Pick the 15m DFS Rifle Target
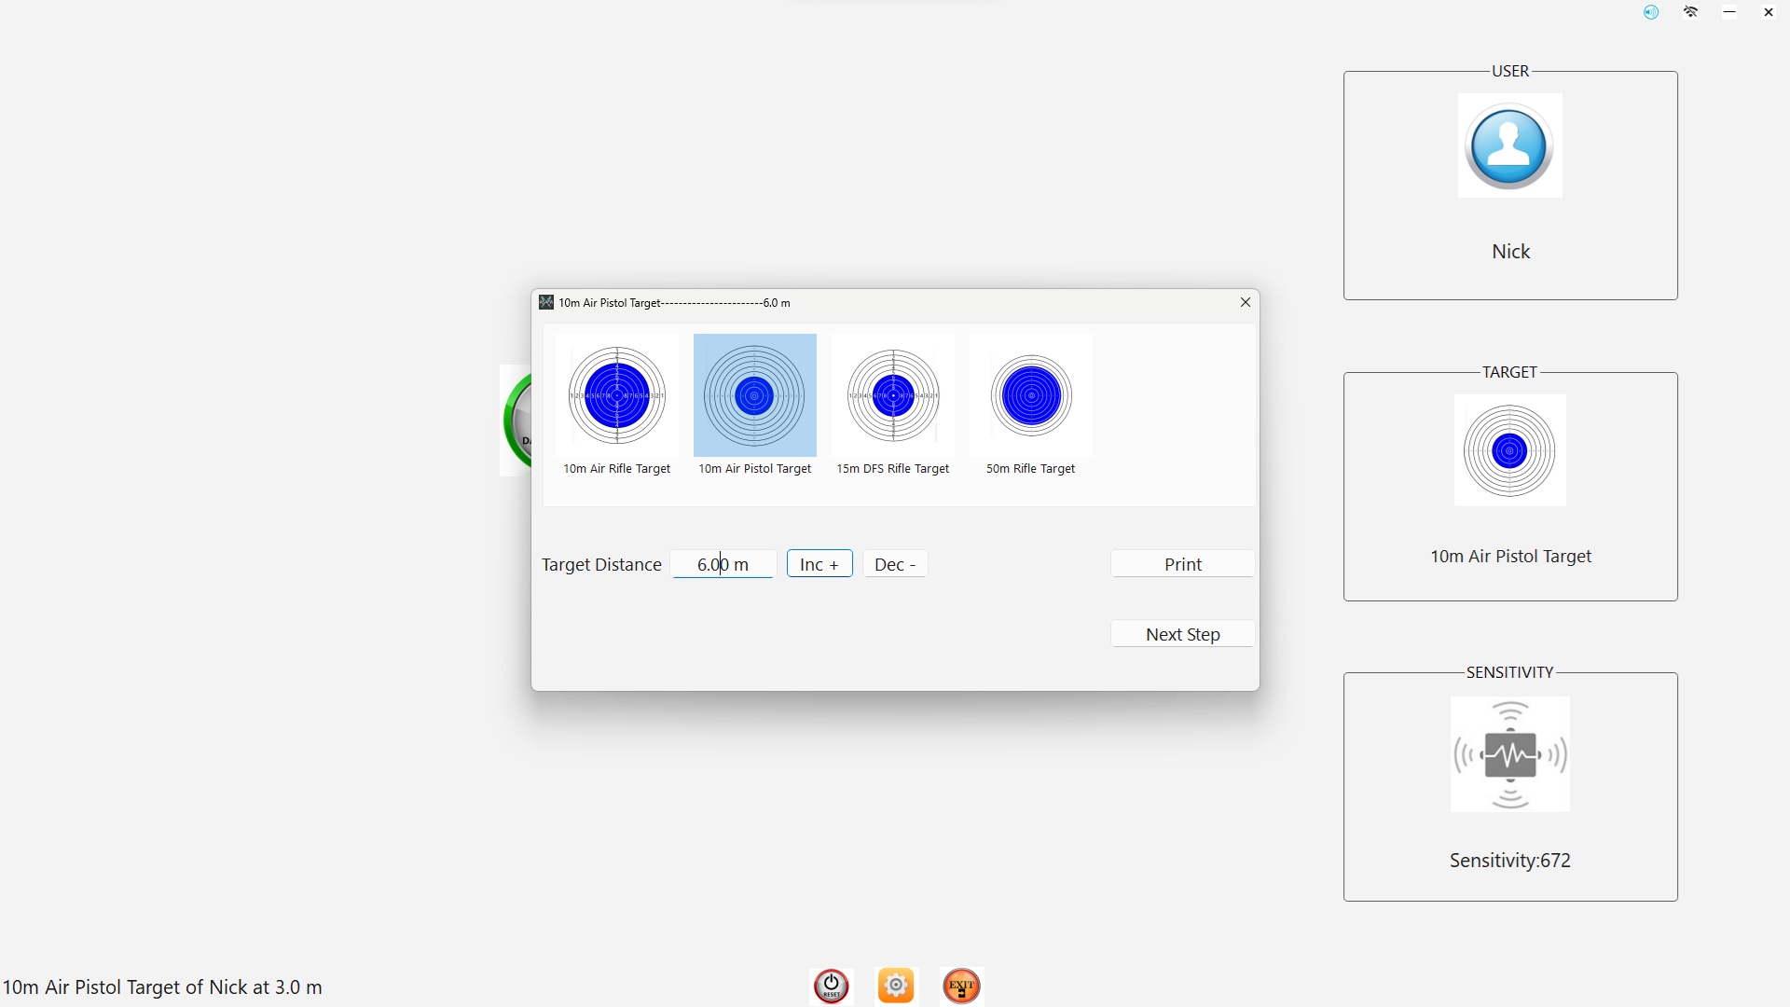The width and height of the screenshot is (1790, 1007). click(892, 396)
